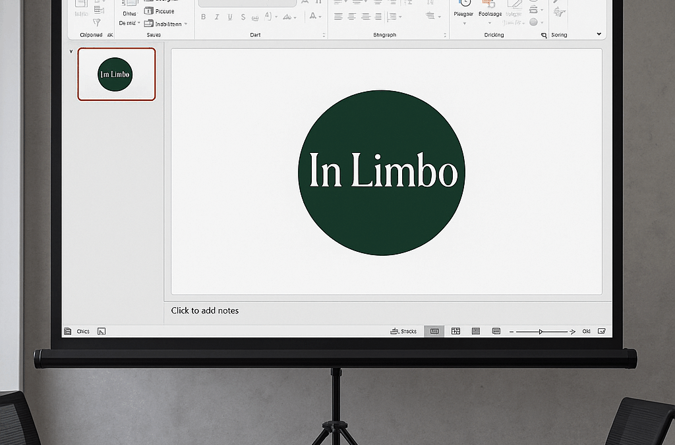Switch to Slide Sorter view
This screenshot has height=445, width=675.
tap(455, 331)
